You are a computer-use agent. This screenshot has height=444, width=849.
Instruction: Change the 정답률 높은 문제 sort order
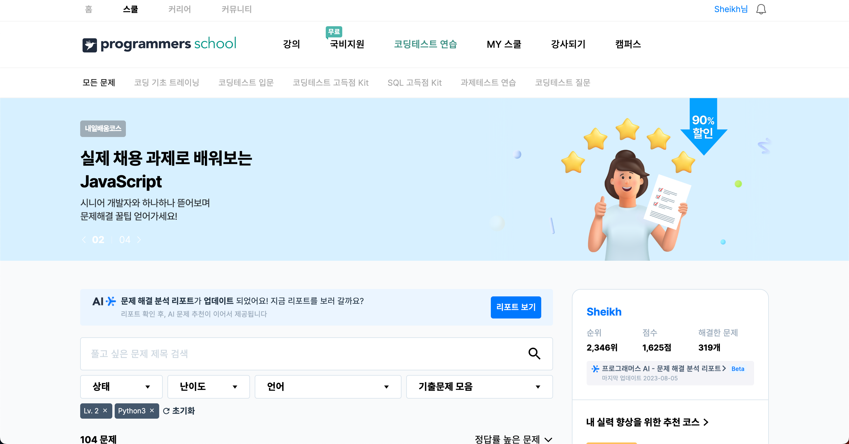point(513,439)
